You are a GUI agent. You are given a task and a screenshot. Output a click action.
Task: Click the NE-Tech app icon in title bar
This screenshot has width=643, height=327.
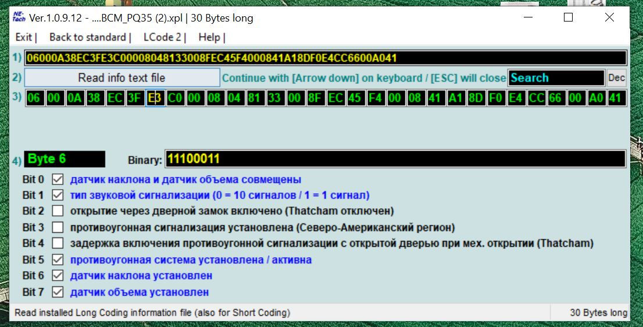coord(19,17)
